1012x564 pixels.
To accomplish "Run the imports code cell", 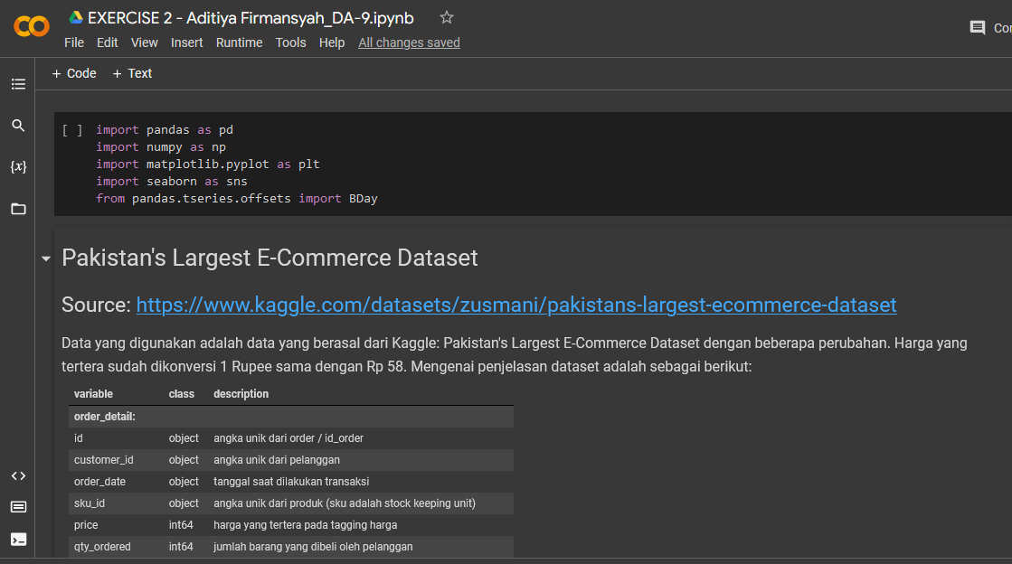I will coord(71,129).
